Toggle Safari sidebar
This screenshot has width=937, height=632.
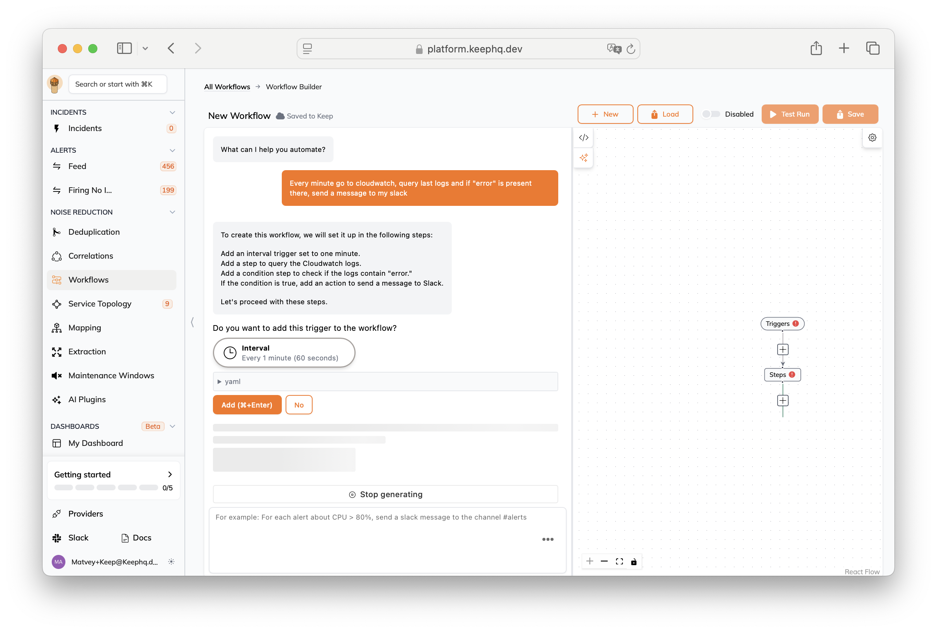[124, 48]
